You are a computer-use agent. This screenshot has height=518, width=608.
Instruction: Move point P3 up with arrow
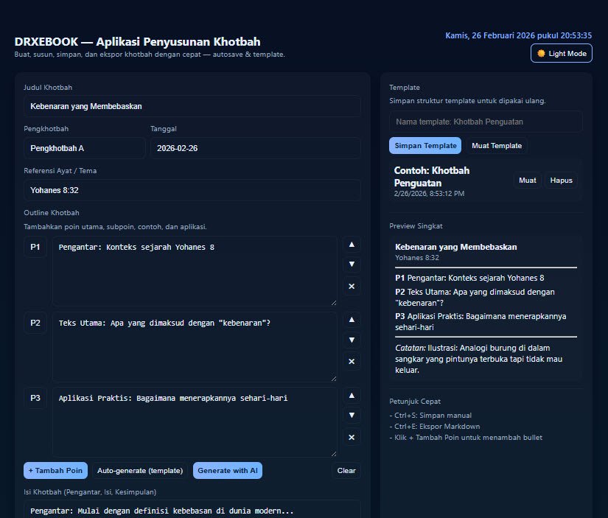click(x=352, y=396)
